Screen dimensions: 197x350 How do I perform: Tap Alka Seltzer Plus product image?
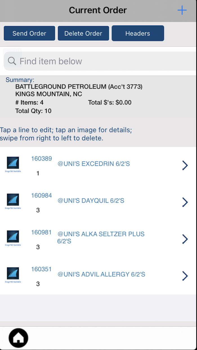pos(13,238)
